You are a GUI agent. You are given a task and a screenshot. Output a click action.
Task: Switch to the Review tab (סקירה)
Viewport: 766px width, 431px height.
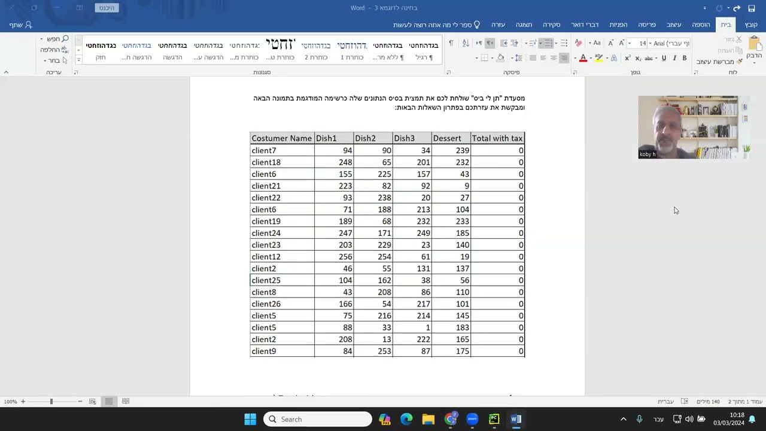pos(551,25)
